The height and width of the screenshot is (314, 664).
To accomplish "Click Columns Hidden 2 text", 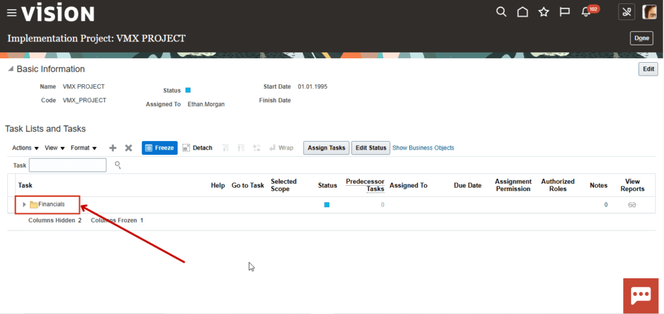I will click(x=54, y=220).
